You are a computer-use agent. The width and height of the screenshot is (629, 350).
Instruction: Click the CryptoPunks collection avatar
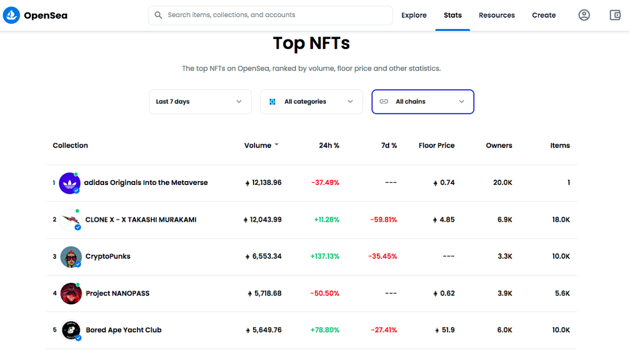click(70, 256)
